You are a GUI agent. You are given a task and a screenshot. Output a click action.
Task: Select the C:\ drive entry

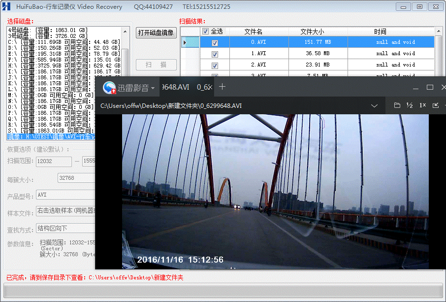coord(64,42)
